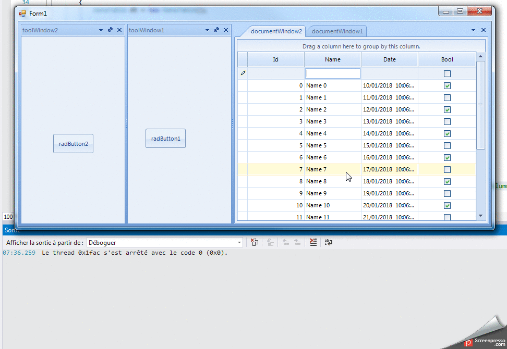This screenshot has width=507, height=349.
Task: Uncheck Bool checkbox for Name 8
Action: 447,181
